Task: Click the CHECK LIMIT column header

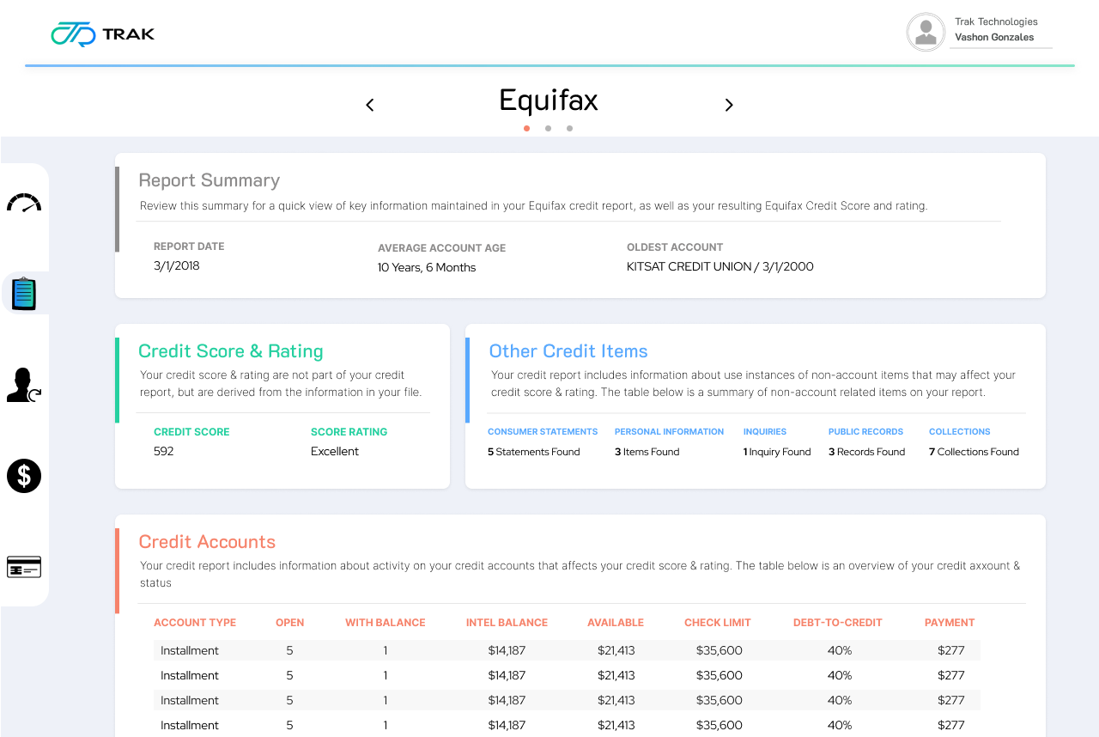Action: [718, 623]
